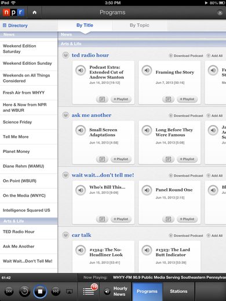The image size is (226, 301).
Task: Open the playlist with 19 items
Action: pos(89,291)
